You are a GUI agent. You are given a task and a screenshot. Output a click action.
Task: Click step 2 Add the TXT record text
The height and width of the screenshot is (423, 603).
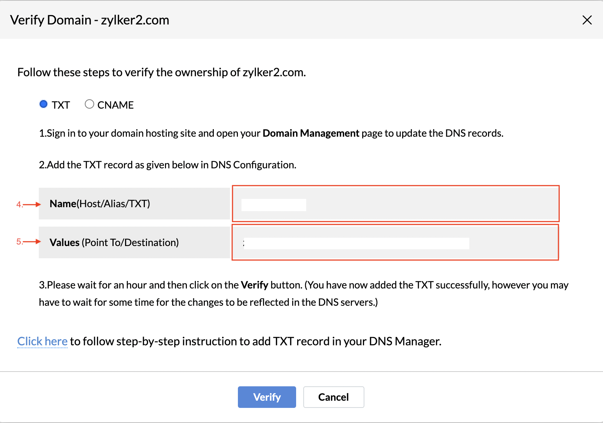(x=167, y=165)
